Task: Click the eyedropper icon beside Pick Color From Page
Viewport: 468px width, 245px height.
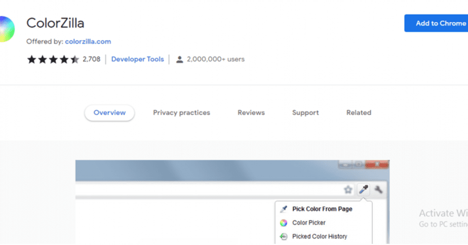Action: pyautogui.click(x=284, y=209)
